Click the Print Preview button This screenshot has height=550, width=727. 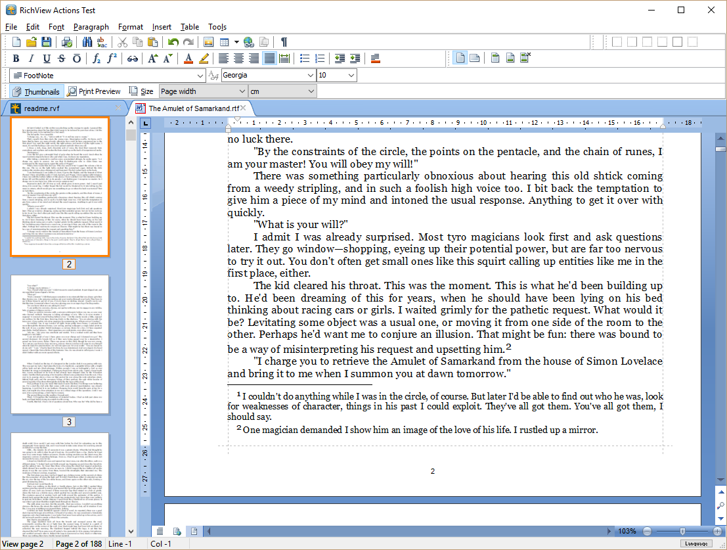point(94,91)
